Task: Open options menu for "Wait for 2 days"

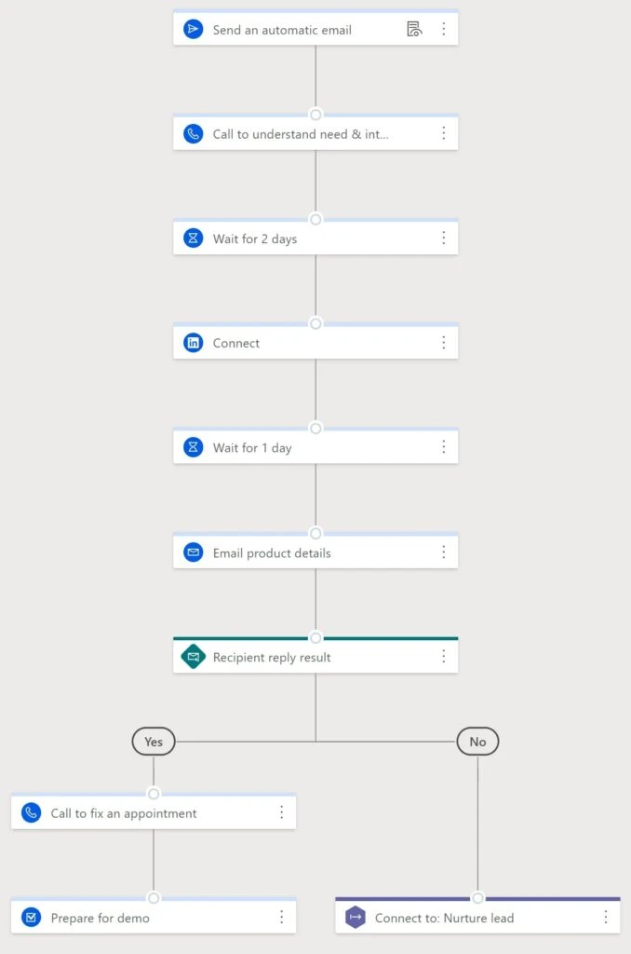Action: (444, 238)
